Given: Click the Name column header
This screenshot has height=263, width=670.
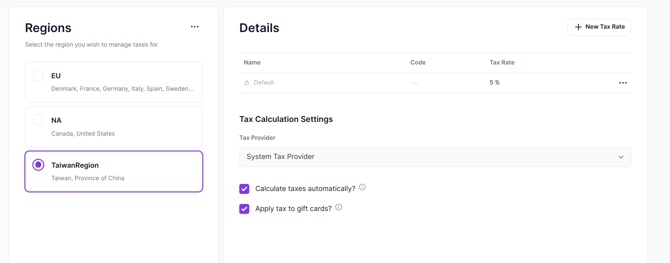Looking at the screenshot, I should point(252,62).
